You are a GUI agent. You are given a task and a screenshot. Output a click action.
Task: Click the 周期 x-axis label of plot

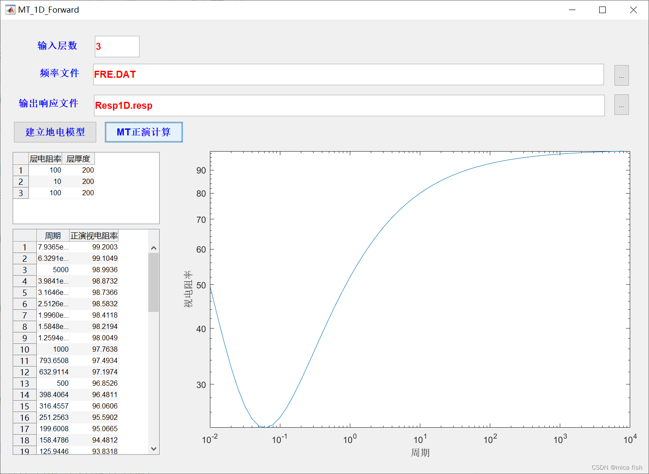[420, 453]
